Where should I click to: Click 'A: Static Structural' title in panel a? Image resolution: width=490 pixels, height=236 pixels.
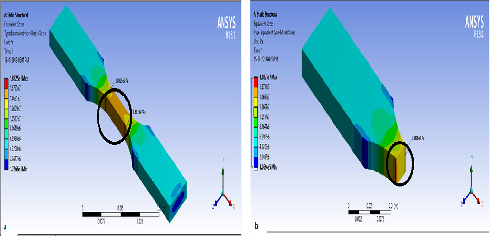pyautogui.click(x=15, y=15)
